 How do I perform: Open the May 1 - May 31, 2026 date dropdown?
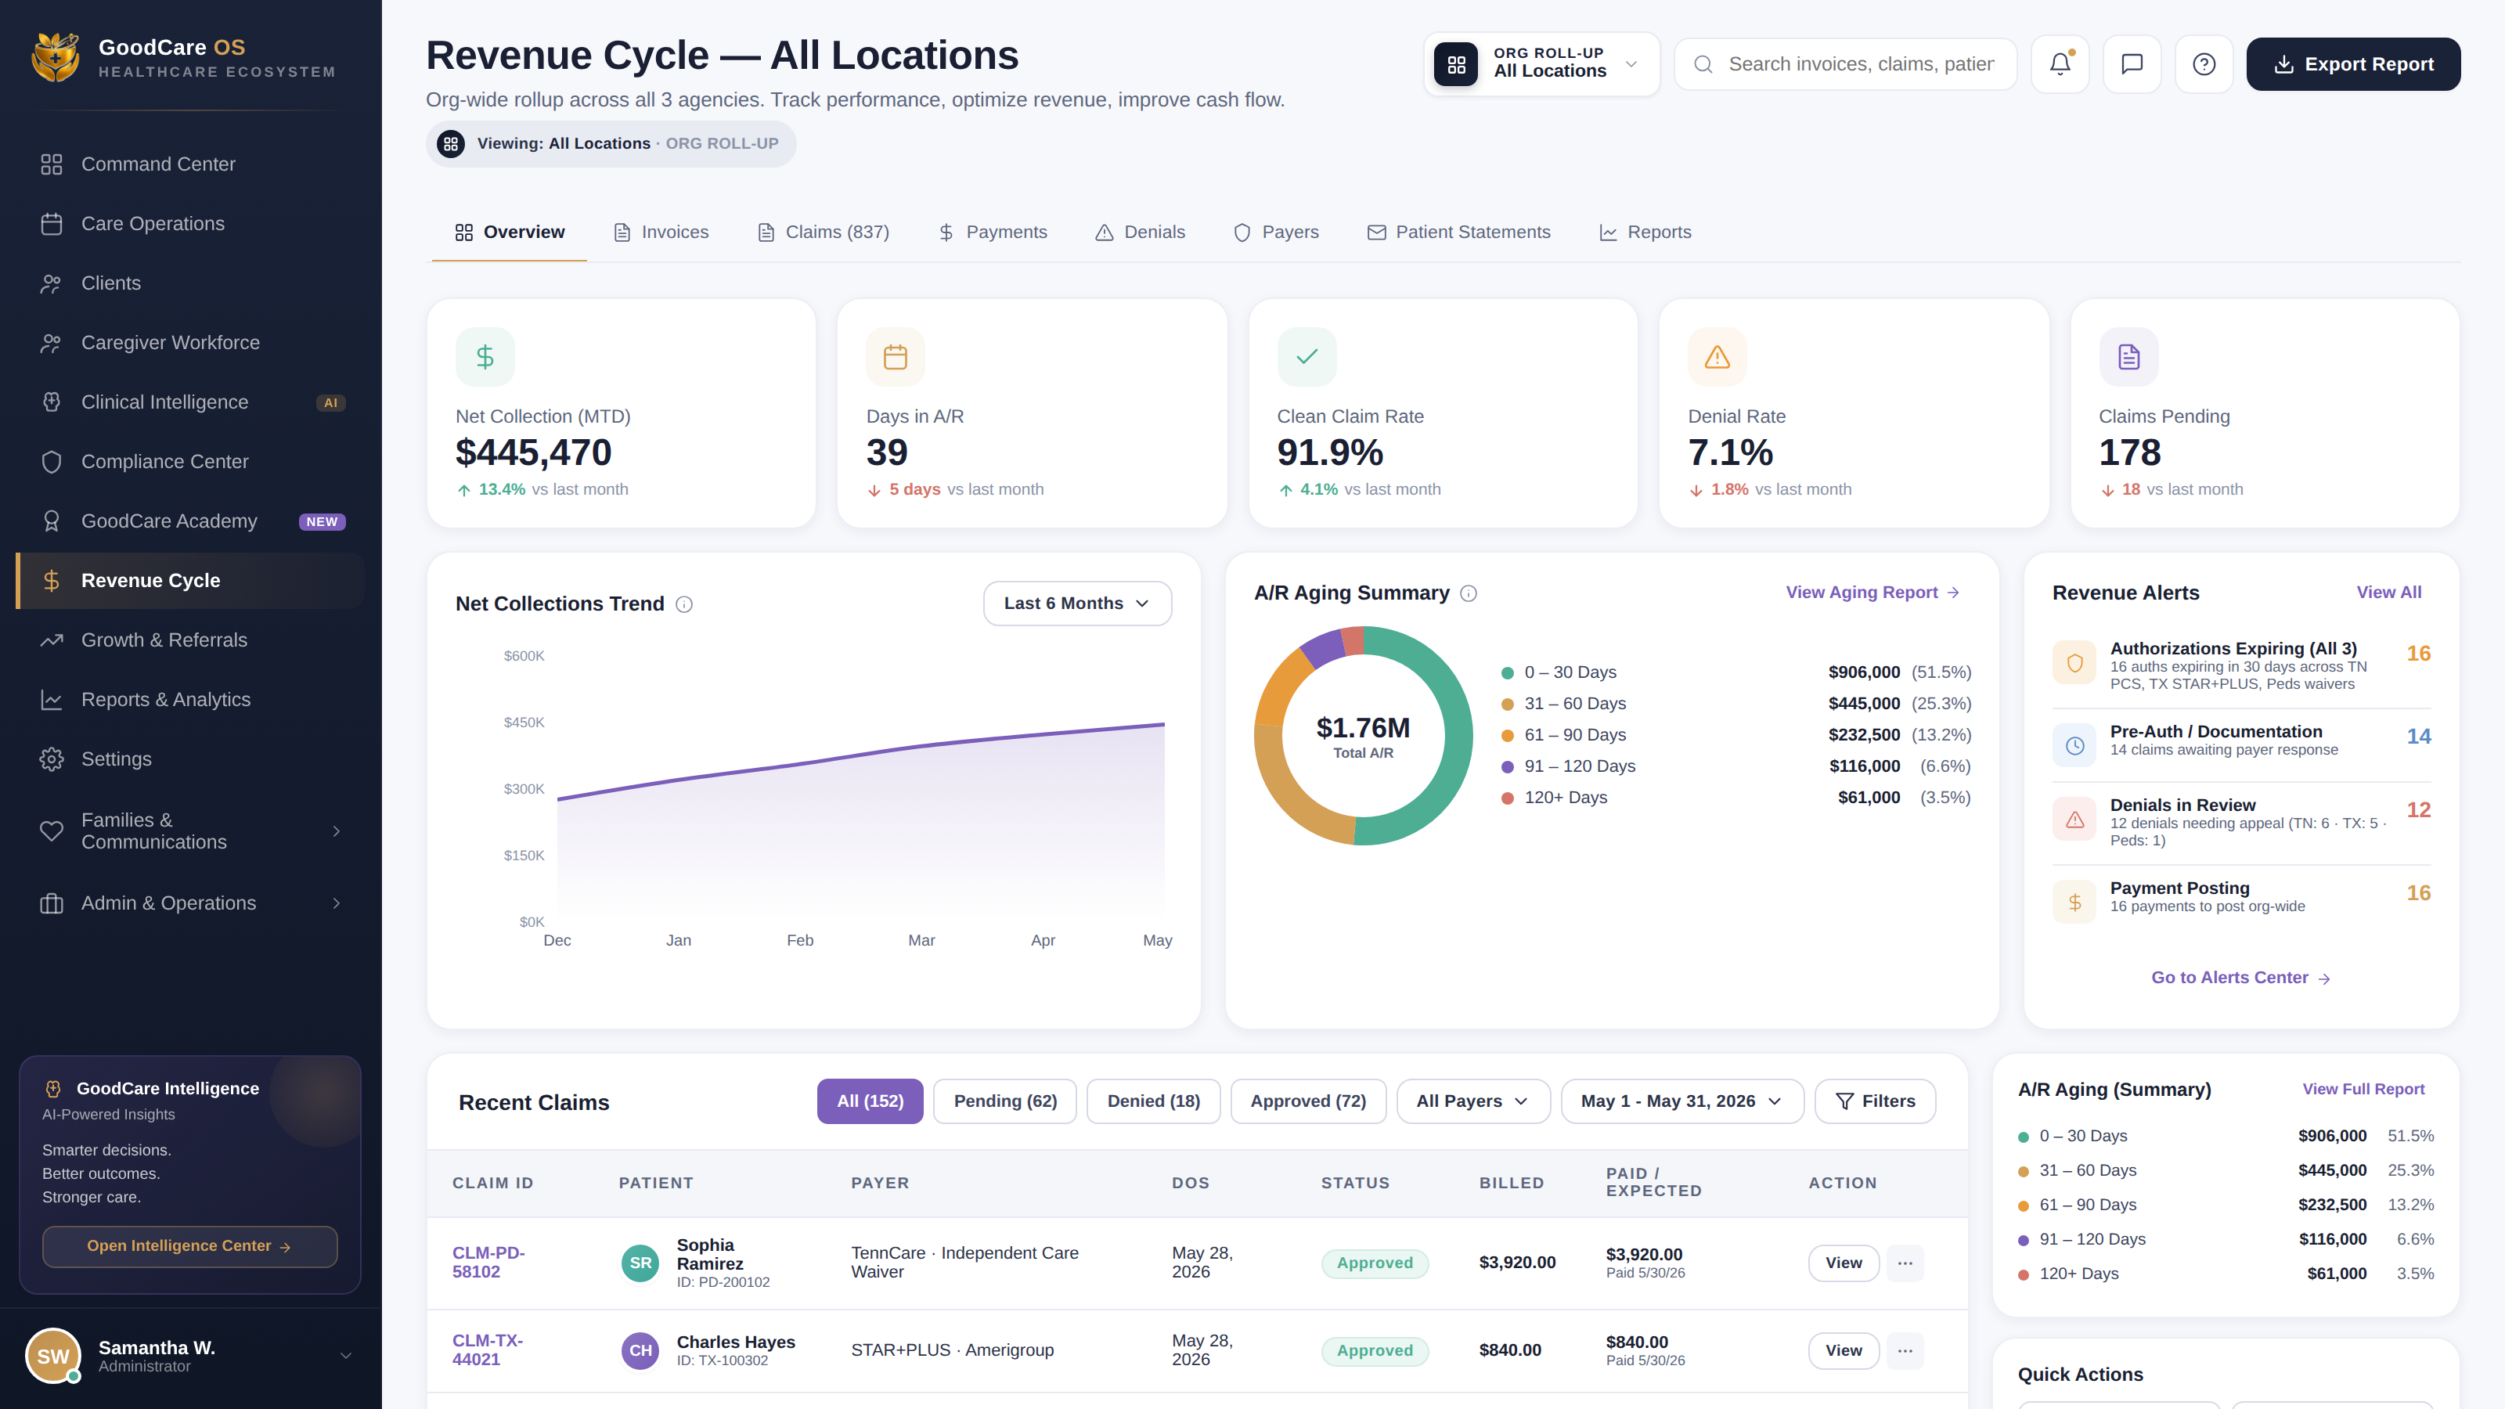[x=1681, y=1101]
